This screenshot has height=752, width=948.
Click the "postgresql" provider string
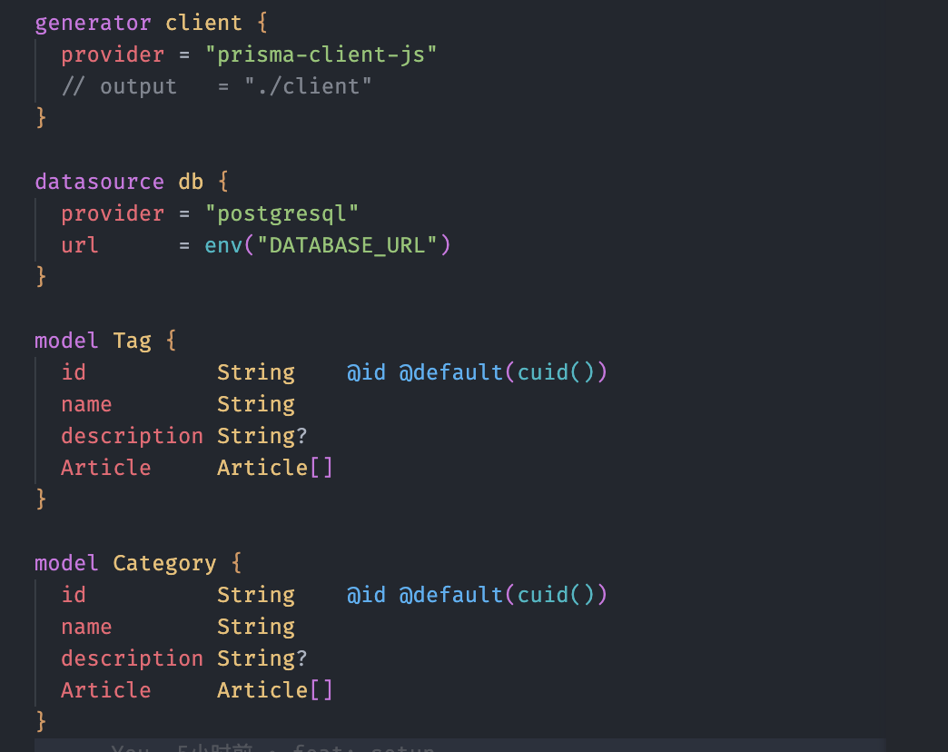click(x=281, y=213)
